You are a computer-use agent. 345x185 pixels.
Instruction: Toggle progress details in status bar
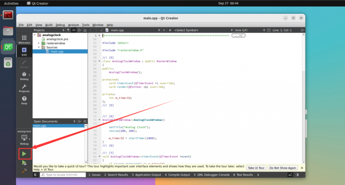click(x=290, y=175)
